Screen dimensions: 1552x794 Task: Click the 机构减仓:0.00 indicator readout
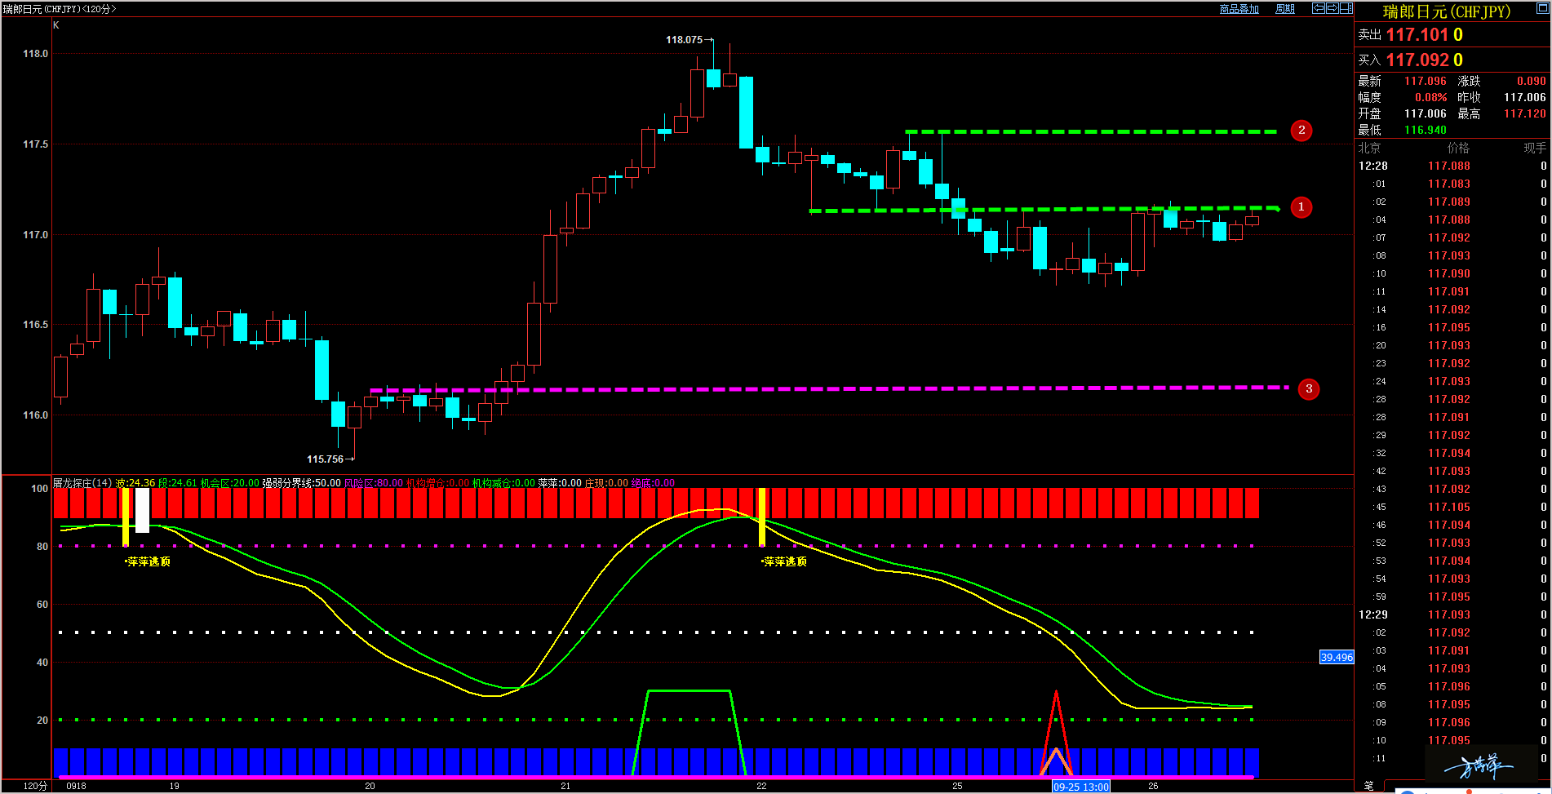[x=503, y=483]
